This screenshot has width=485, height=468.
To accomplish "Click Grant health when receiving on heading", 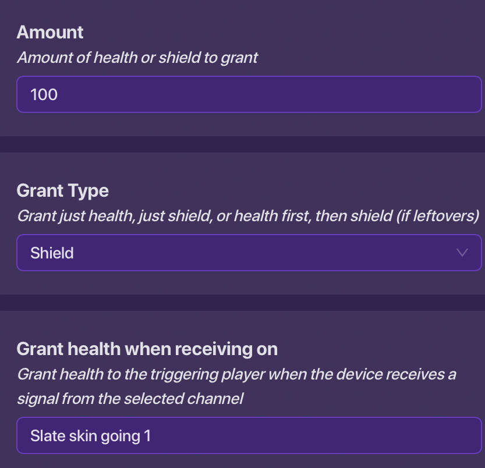I will [x=147, y=349].
